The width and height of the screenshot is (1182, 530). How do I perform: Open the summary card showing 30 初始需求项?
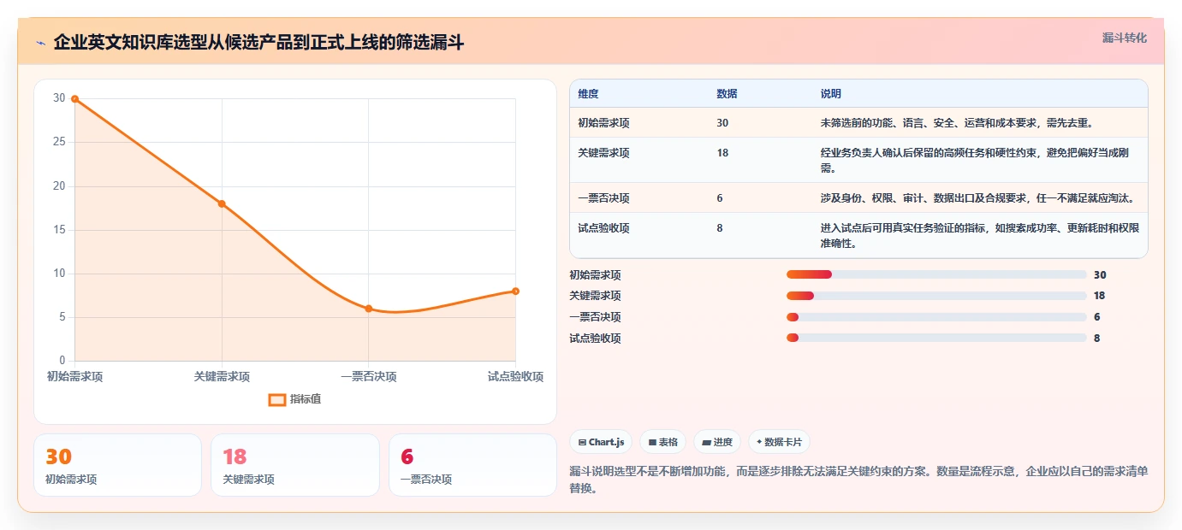(x=117, y=465)
